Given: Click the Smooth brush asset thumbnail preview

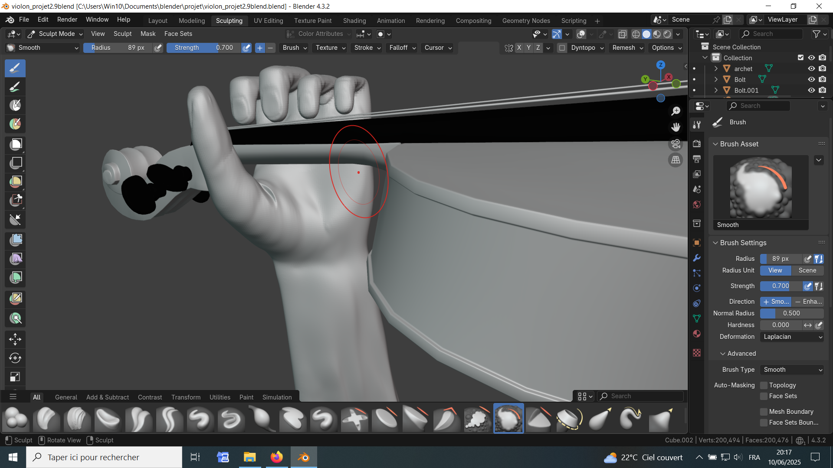Looking at the screenshot, I should click(761, 188).
